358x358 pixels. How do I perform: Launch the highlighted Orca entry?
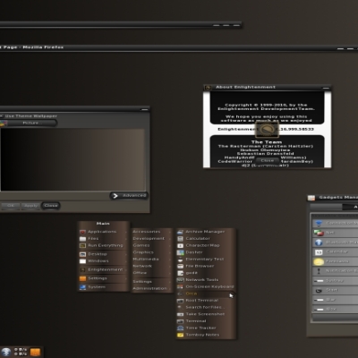click(x=206, y=294)
